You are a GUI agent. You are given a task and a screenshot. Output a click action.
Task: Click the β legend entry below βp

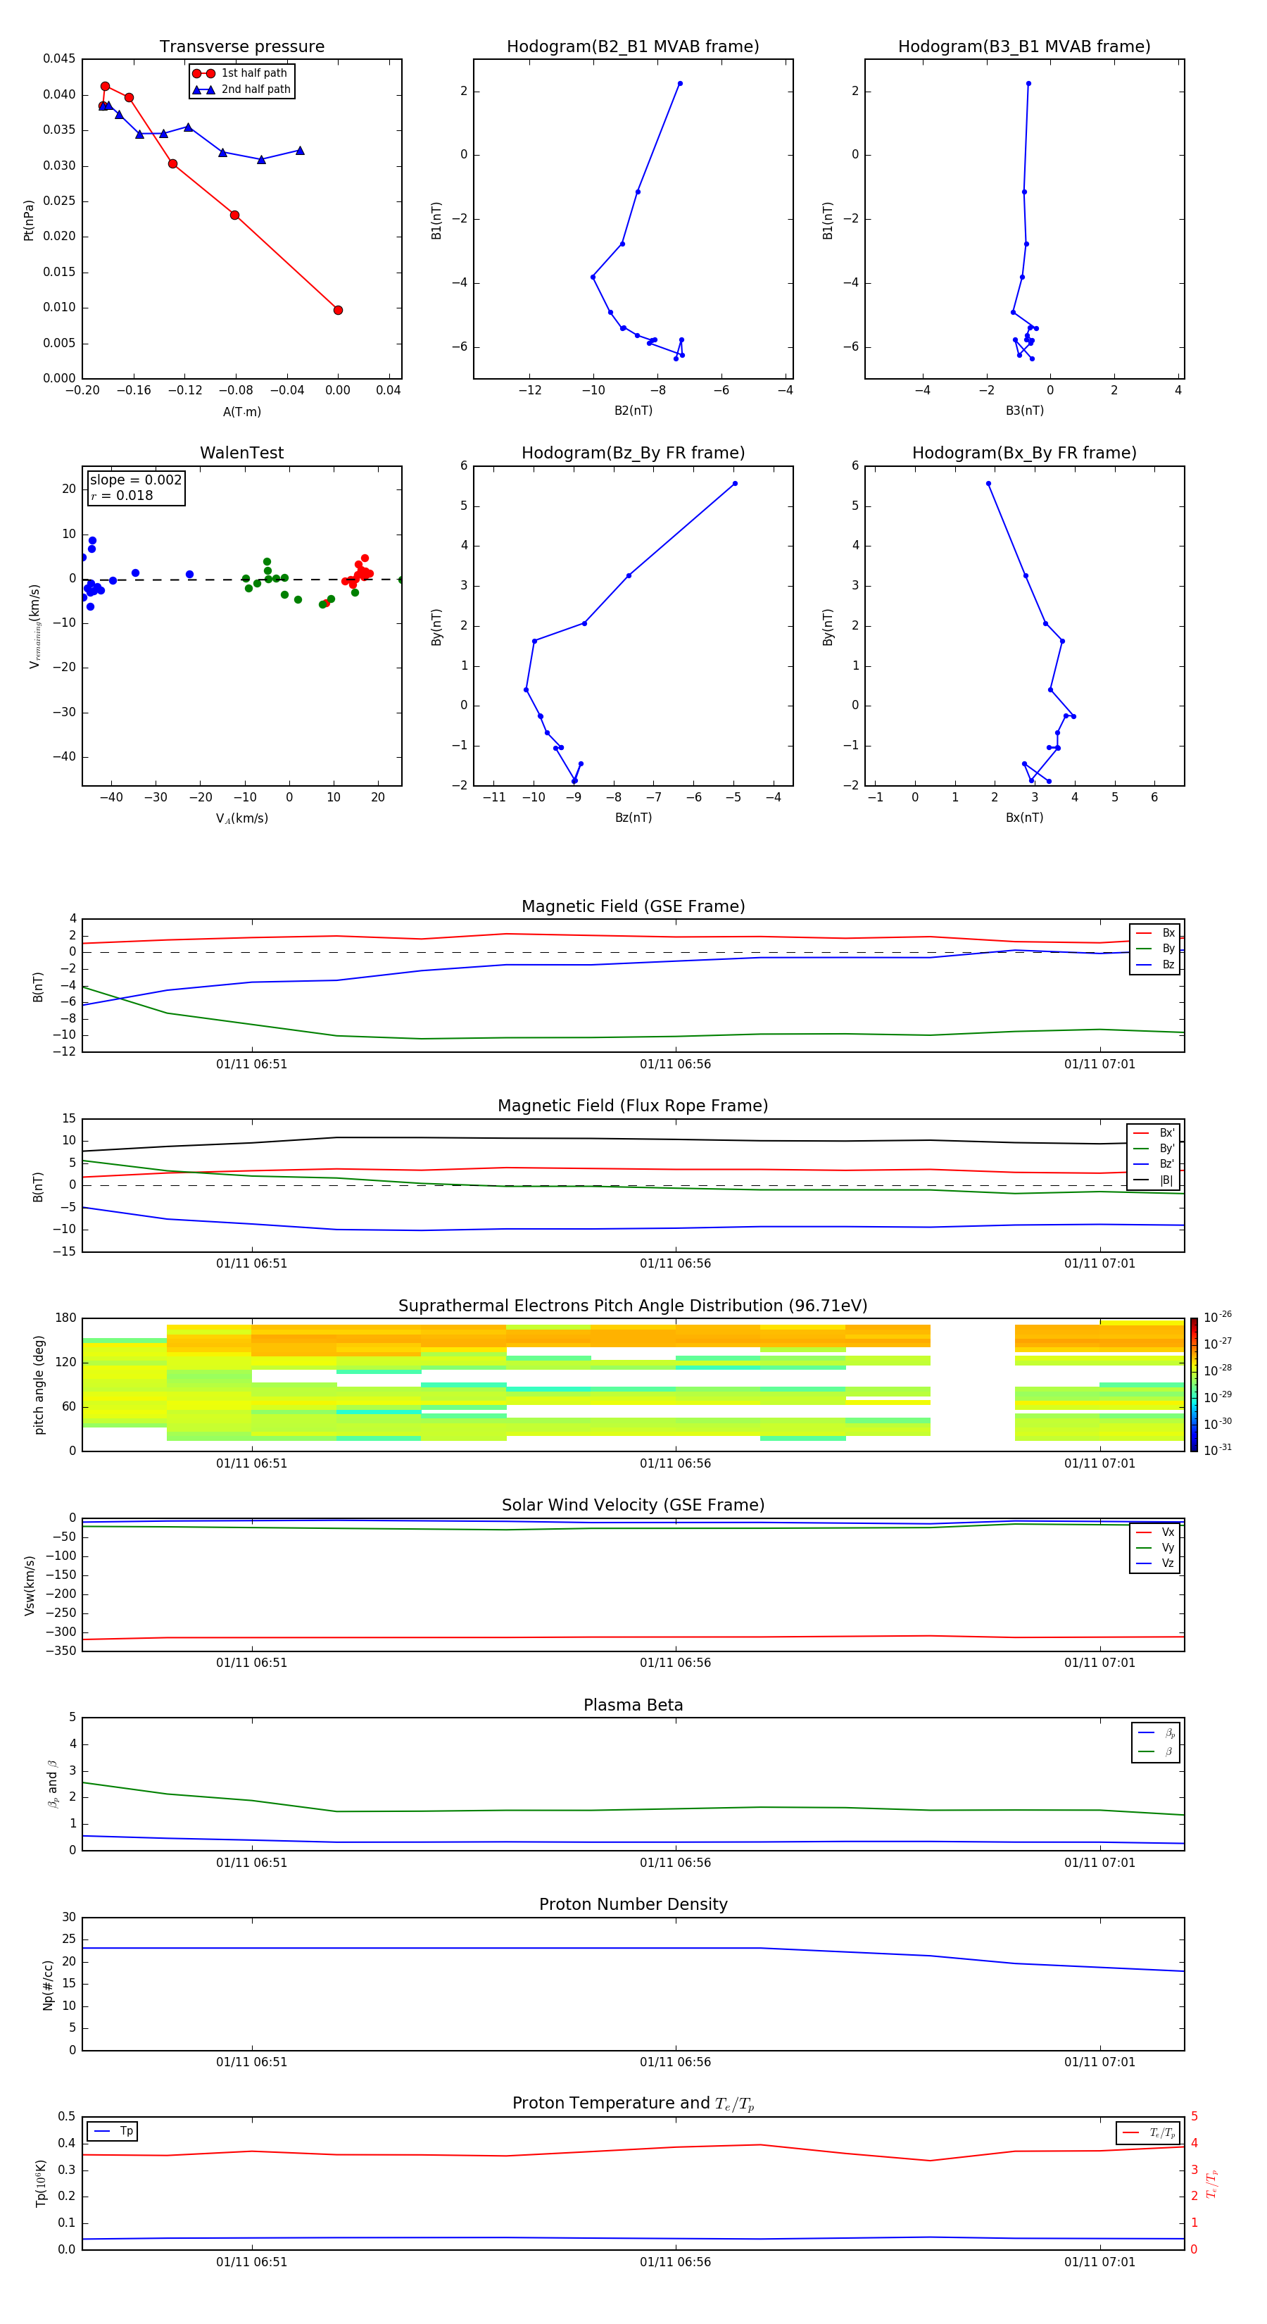tap(1156, 1751)
